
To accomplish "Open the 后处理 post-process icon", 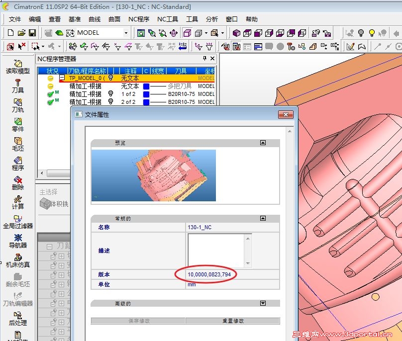I will pos(18,319).
